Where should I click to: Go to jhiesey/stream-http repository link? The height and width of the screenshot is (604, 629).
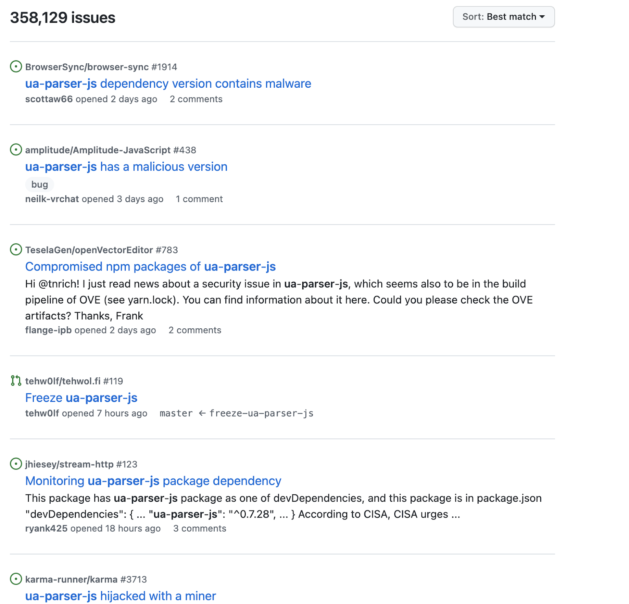coord(69,464)
